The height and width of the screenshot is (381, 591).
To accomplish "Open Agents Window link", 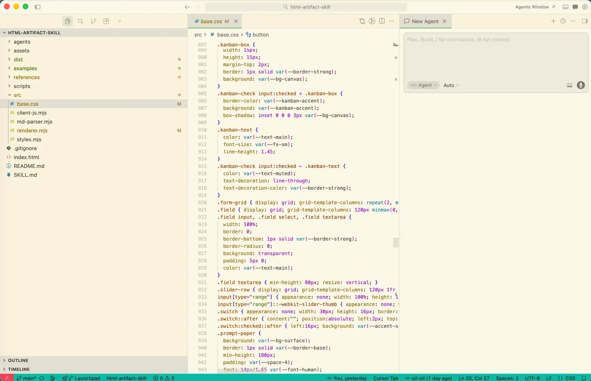I will [x=535, y=7].
